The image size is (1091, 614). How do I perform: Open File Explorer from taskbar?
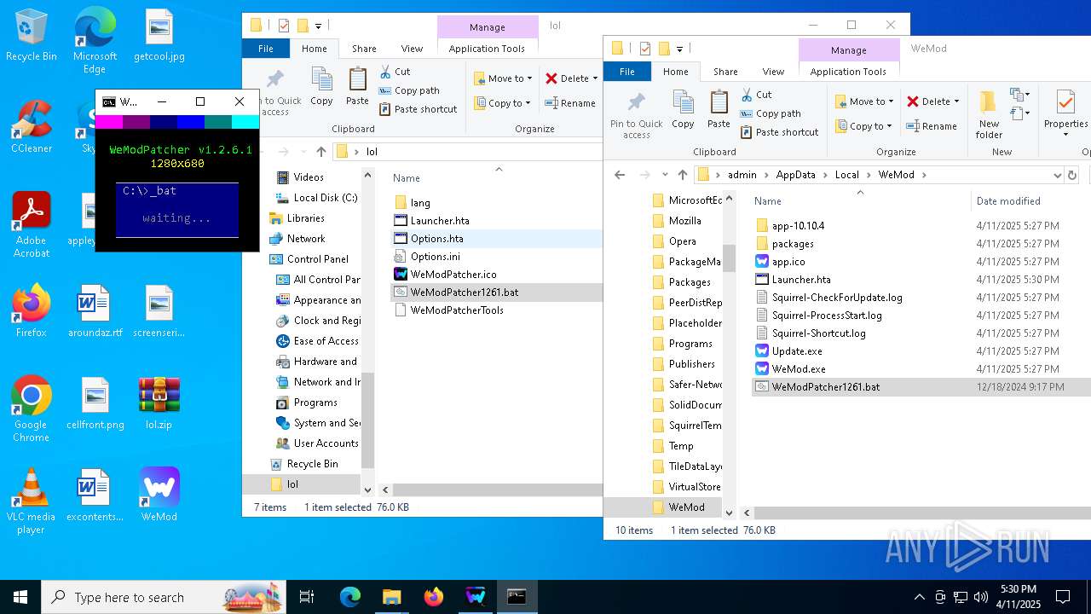click(x=392, y=597)
